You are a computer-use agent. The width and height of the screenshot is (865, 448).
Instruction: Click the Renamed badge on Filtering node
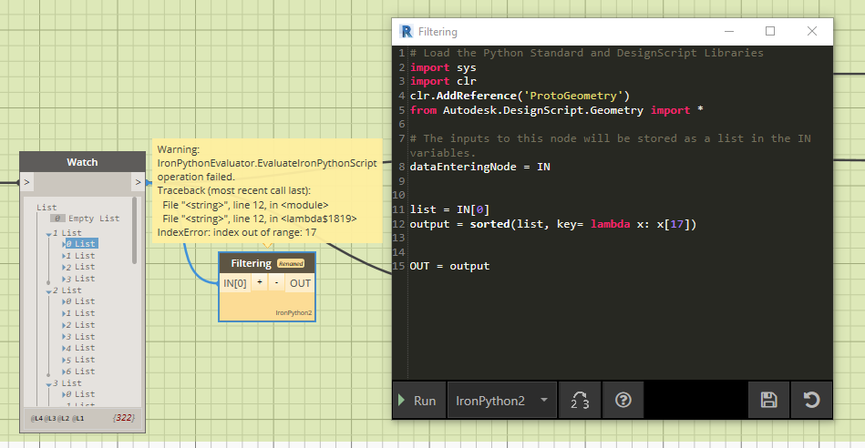pos(291,263)
